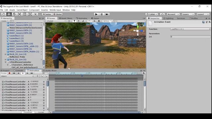This screenshot has width=212, height=119.
Task: Open the GameObject menu
Action: coord(22,10)
